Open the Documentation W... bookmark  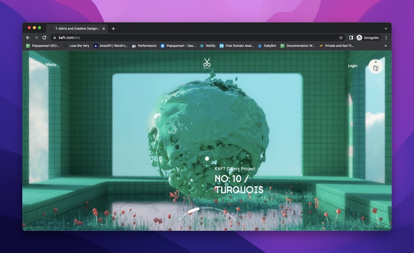[x=298, y=46]
